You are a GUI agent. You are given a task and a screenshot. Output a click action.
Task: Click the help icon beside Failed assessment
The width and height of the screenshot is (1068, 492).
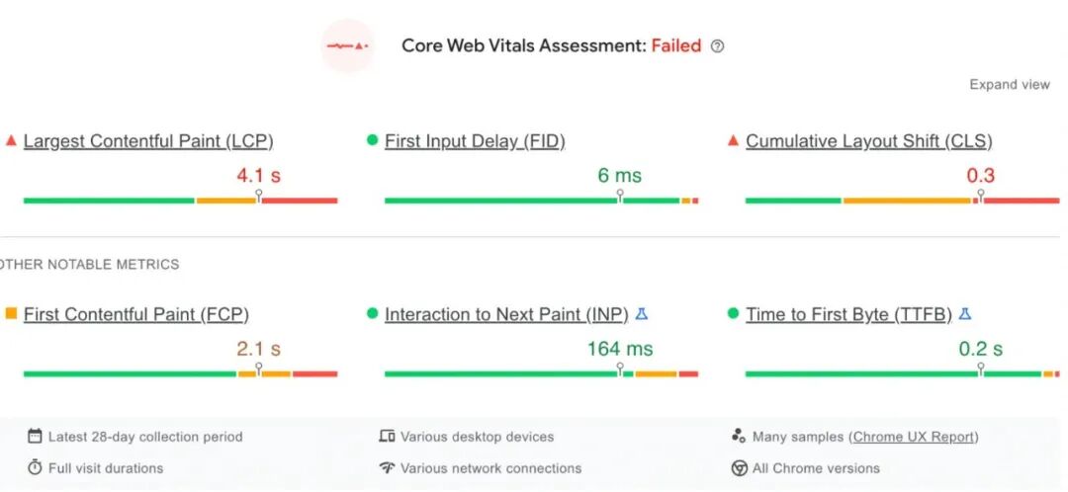click(x=718, y=46)
